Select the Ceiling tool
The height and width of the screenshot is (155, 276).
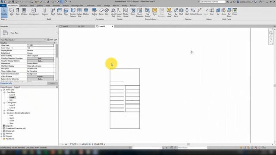tap(60, 12)
